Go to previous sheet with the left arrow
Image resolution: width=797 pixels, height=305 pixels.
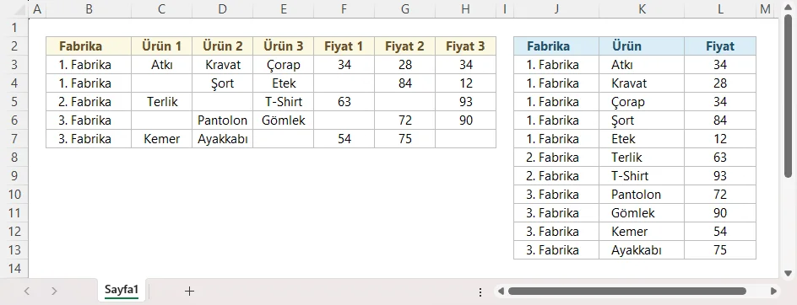pos(28,292)
